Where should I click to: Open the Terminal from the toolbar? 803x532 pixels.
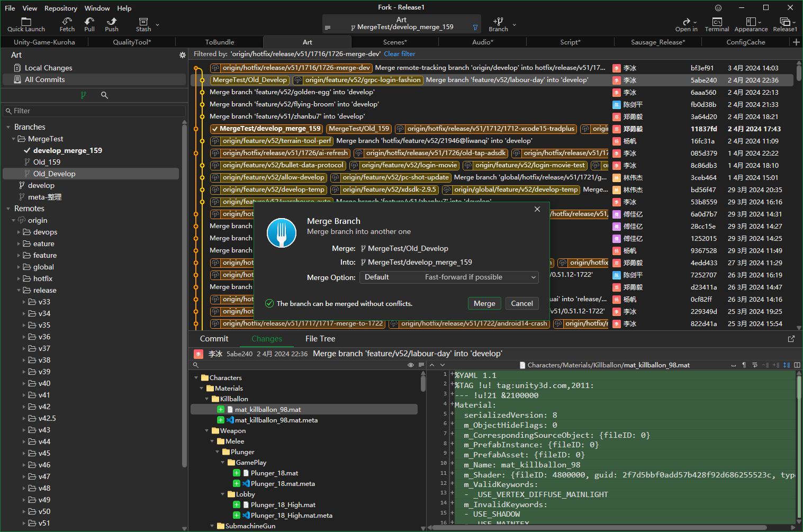click(717, 24)
